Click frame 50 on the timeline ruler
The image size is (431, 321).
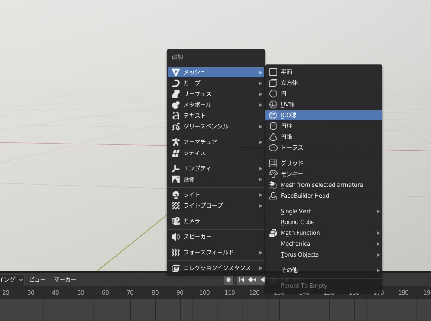81,292
